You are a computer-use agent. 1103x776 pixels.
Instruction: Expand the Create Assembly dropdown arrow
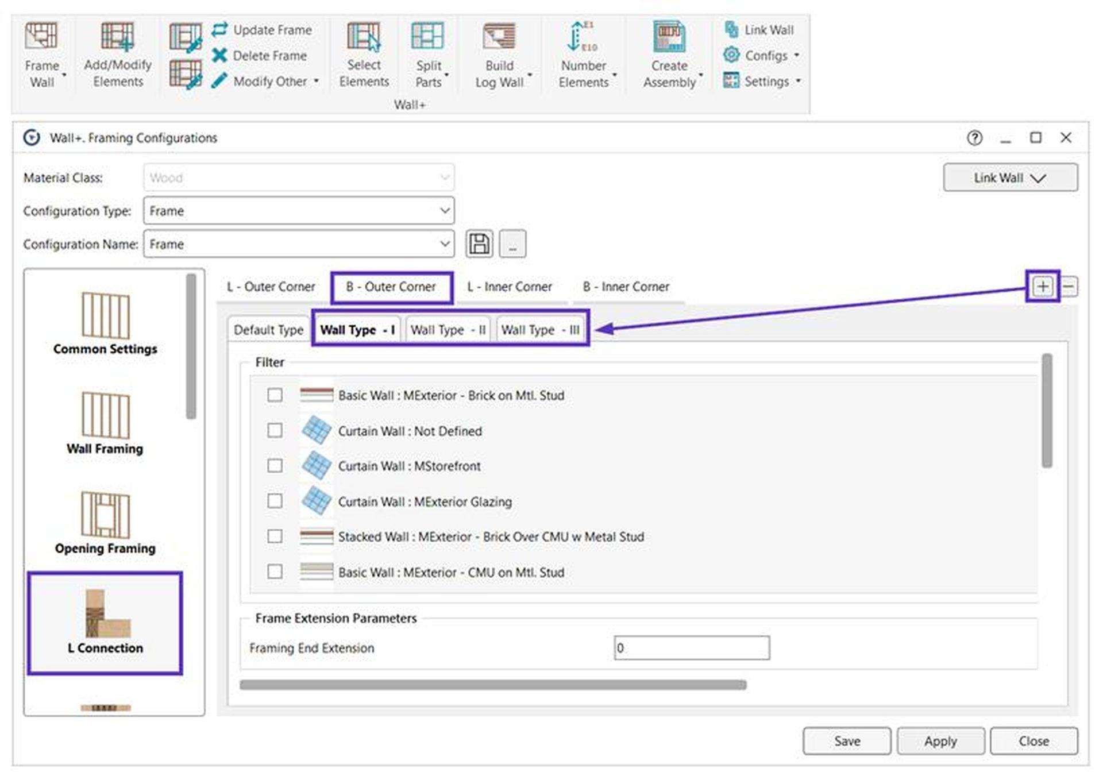(x=701, y=75)
